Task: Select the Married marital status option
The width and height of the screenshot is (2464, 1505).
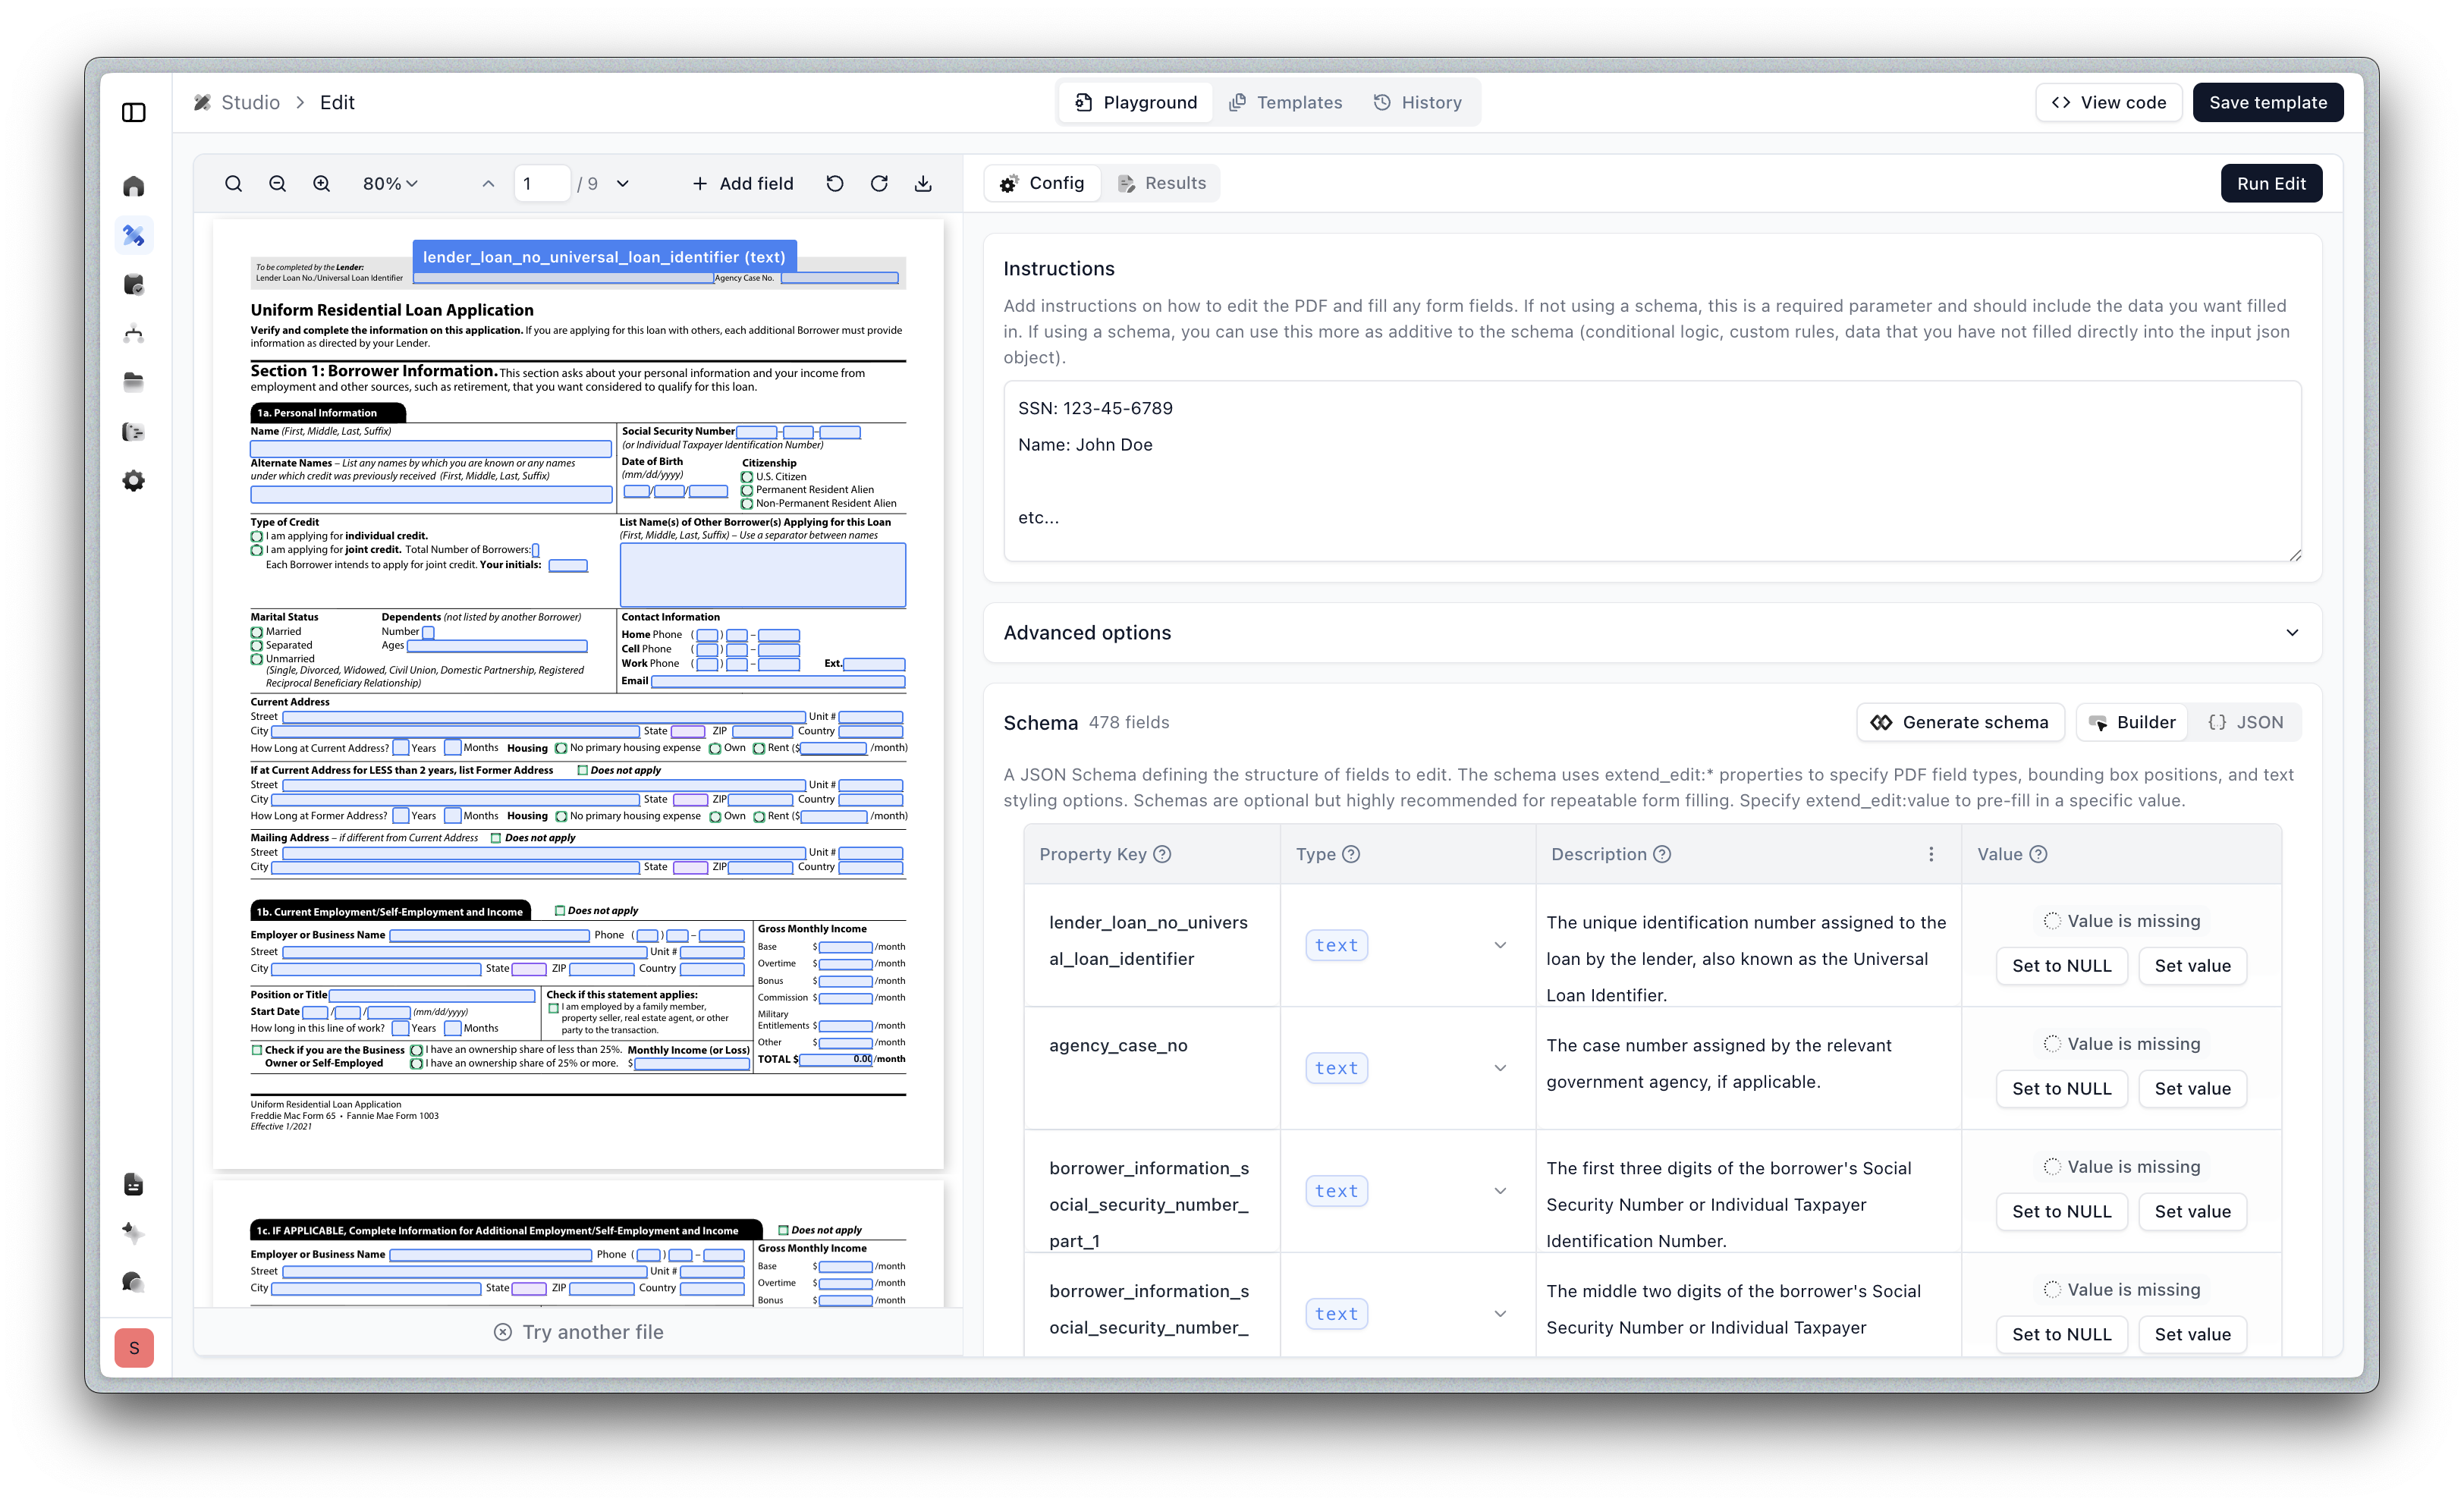Action: click(257, 632)
